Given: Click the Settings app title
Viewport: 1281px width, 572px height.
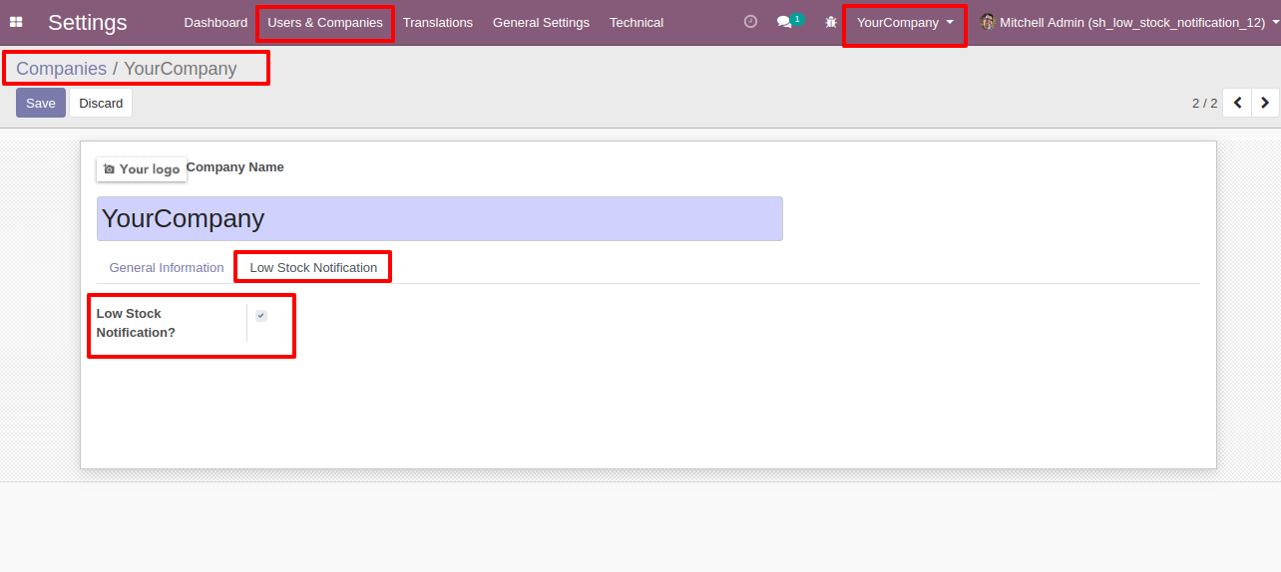Looking at the screenshot, I should pyautogui.click(x=88, y=22).
